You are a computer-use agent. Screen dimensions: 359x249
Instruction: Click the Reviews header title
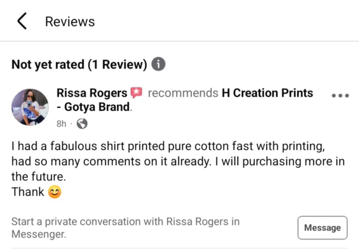(x=70, y=22)
